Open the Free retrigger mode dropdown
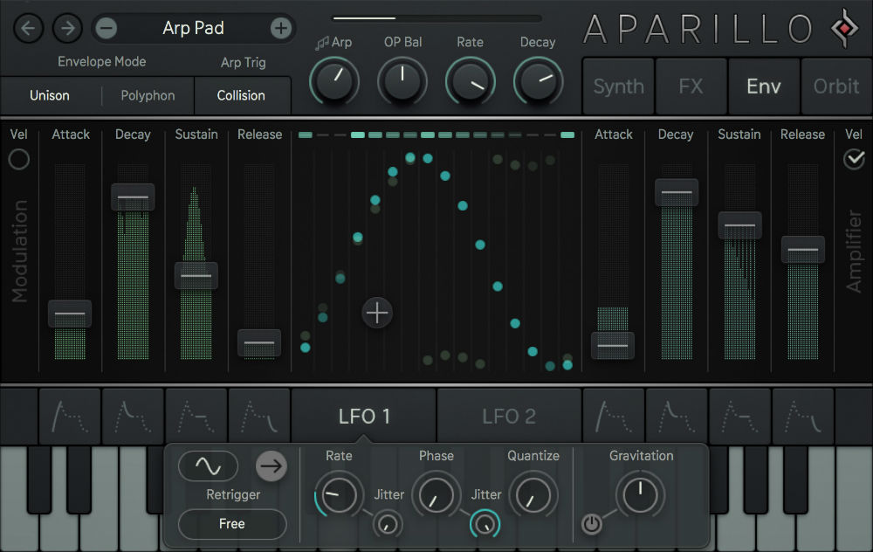 point(231,524)
